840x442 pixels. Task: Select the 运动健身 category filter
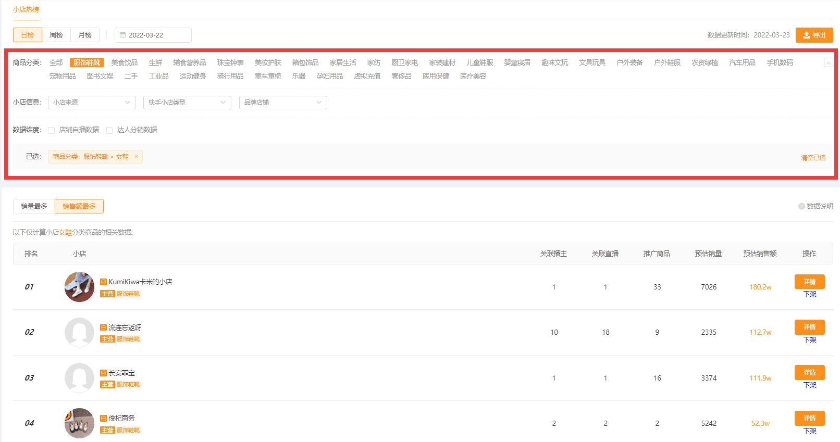tap(193, 76)
